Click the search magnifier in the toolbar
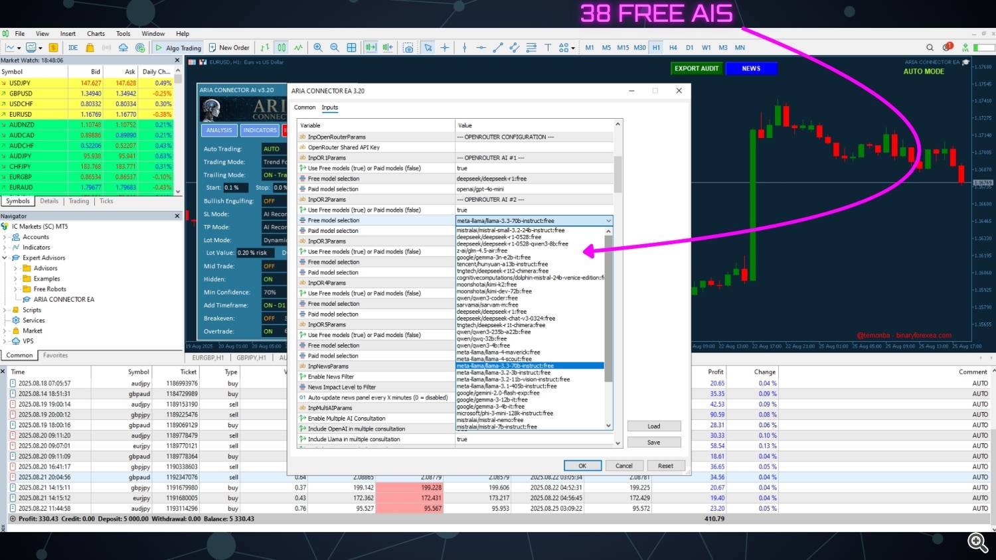996x560 pixels. click(930, 48)
